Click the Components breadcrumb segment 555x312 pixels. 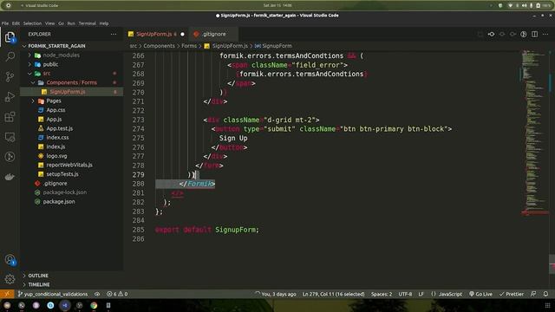(159, 46)
